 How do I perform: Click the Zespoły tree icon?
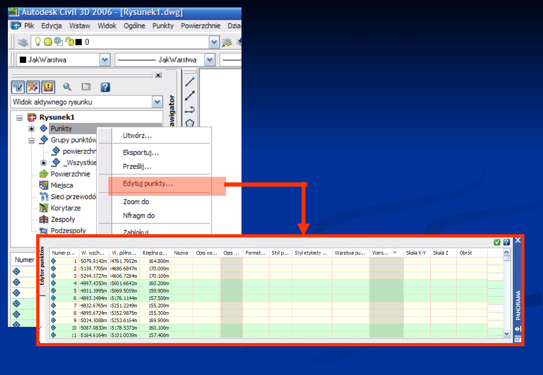tap(44, 219)
